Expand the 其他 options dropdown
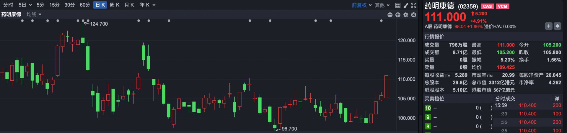The width and height of the screenshot is (567, 133). tap(382, 5)
